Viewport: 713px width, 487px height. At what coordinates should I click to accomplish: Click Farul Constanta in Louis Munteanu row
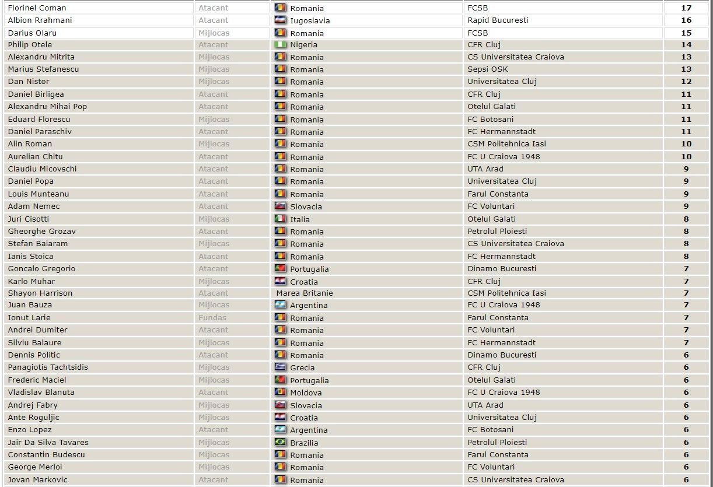[x=498, y=194]
